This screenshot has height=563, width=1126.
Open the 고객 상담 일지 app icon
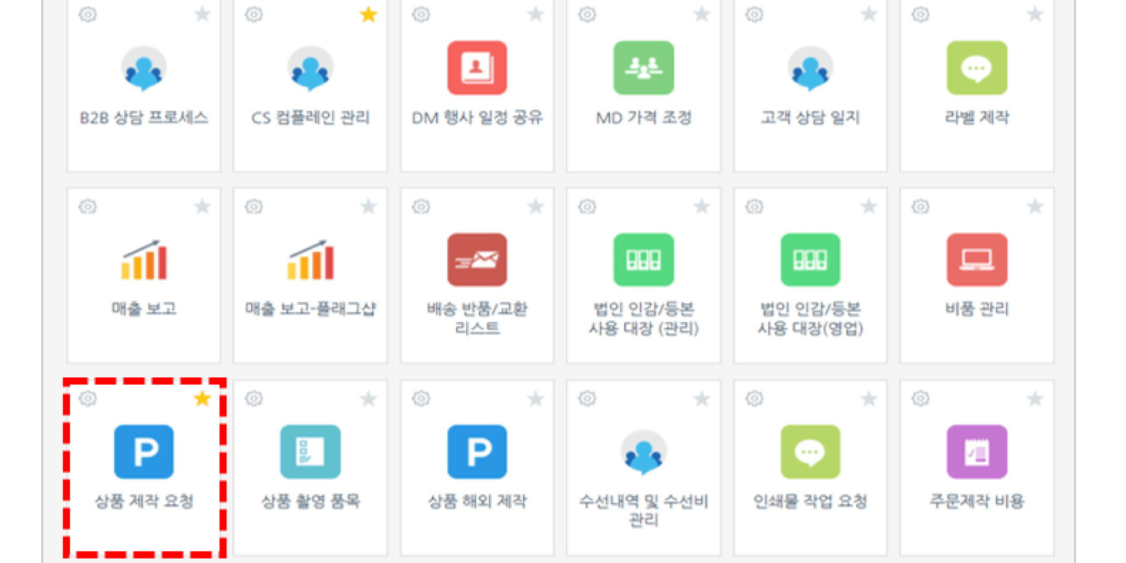810,68
